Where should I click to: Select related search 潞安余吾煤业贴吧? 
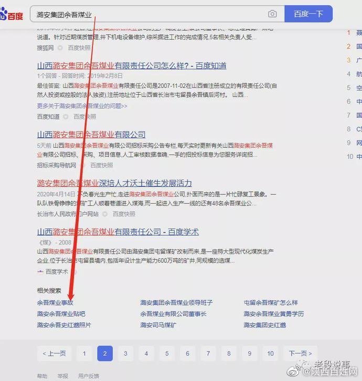[x=61, y=314]
